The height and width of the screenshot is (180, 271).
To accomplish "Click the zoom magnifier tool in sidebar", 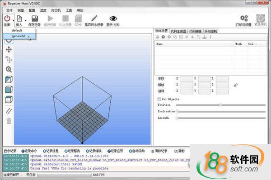I will pos(9,69).
